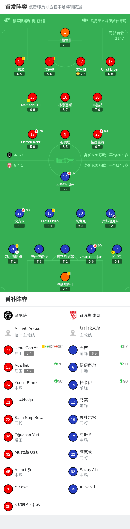
Task: Select goalscorer 奥科隆克沃 number 10
Action: point(111,213)
